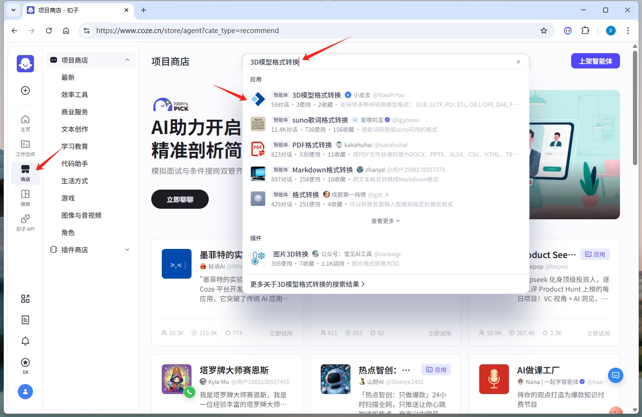Click the Coze logo in the sidebar
642x417 pixels.
point(25,64)
